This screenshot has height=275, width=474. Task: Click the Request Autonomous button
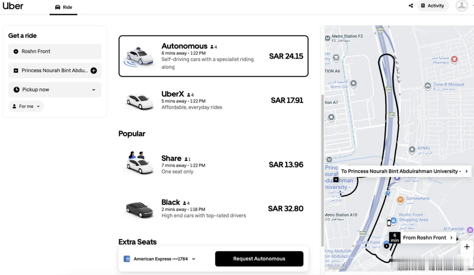tap(259, 259)
